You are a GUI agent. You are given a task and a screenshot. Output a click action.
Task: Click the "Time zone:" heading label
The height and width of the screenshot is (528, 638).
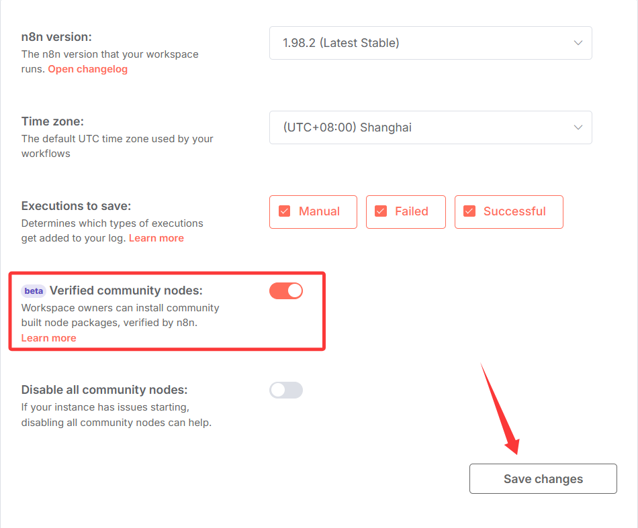point(52,121)
